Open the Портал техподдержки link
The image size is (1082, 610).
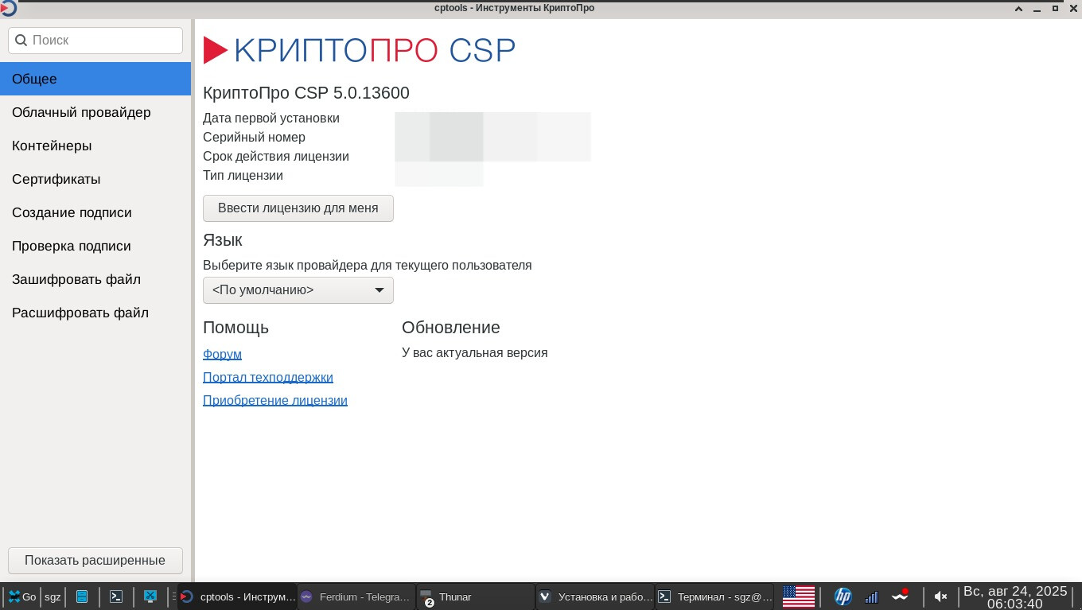[268, 377]
